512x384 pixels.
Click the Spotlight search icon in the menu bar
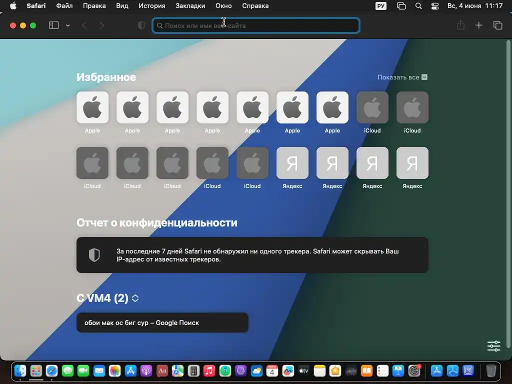pyautogui.click(x=418, y=6)
